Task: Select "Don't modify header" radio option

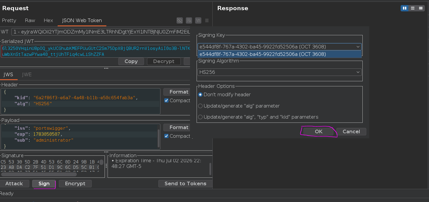Action: point(224,94)
